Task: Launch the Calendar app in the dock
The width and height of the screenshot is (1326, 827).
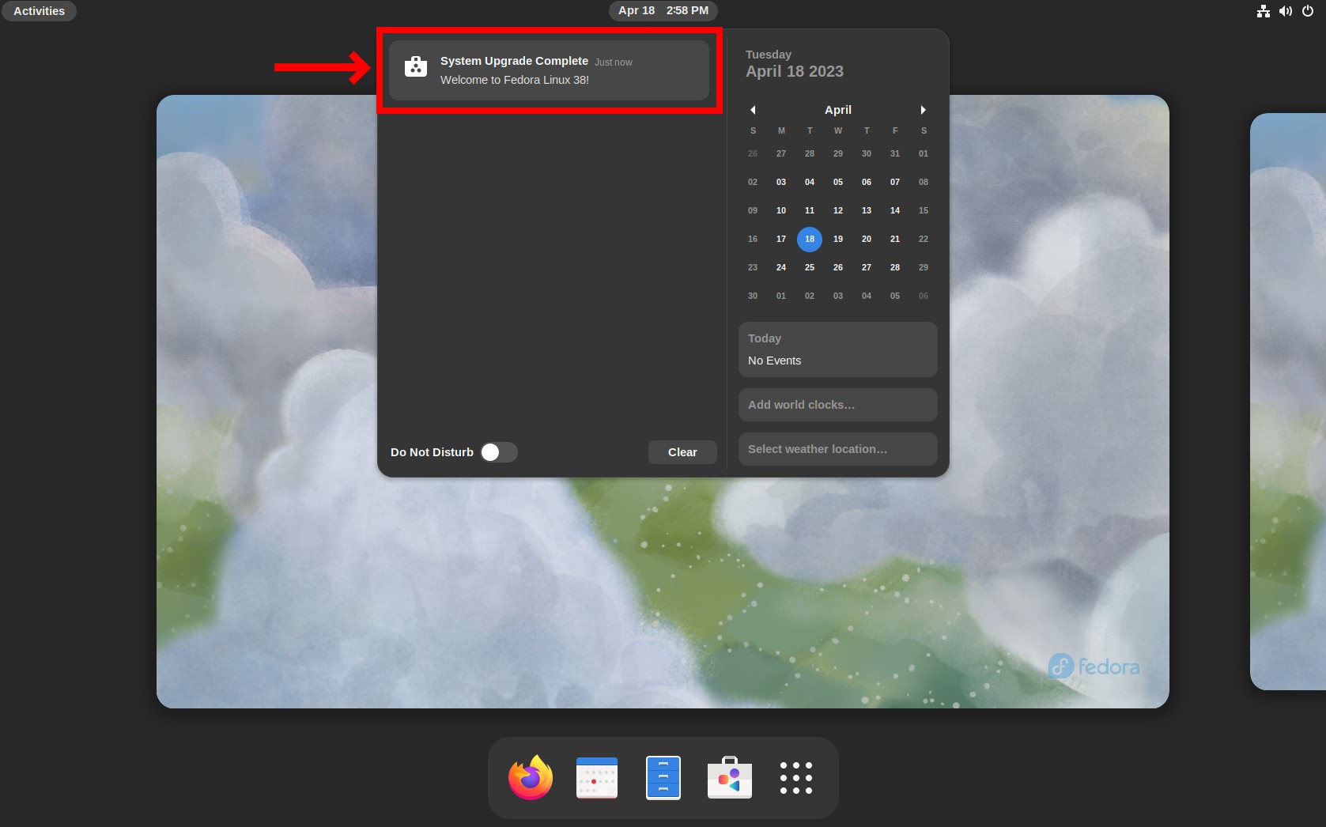Action: [597, 778]
